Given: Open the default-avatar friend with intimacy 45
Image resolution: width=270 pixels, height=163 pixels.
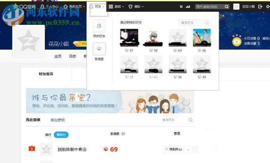Looking at the screenshot, I should [129, 64].
